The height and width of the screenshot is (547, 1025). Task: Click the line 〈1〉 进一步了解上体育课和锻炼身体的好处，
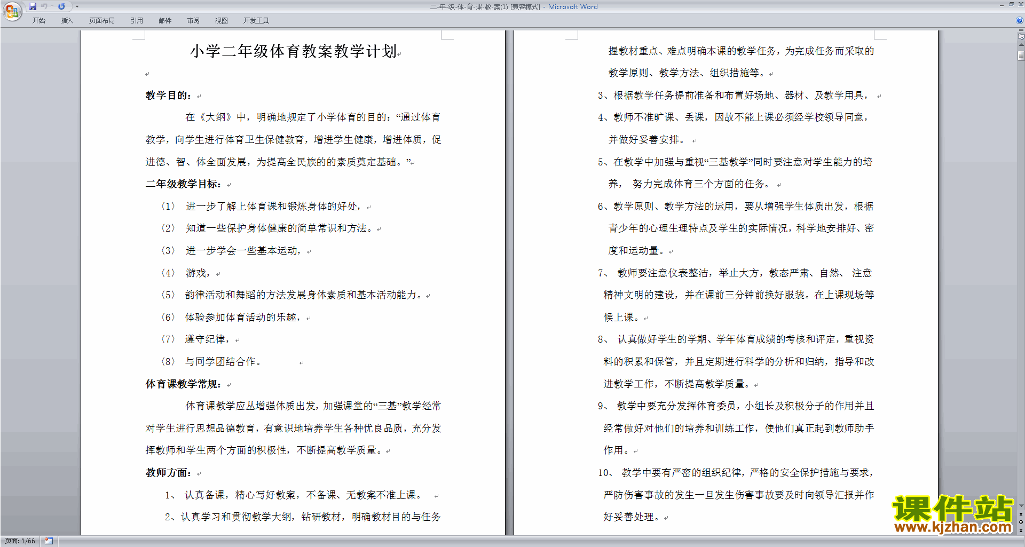(262, 207)
